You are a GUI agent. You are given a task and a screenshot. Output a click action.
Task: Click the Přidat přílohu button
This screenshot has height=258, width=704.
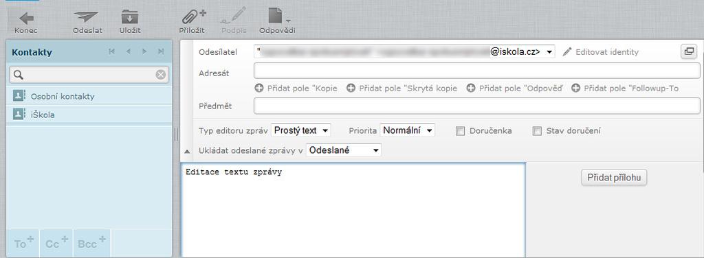pyautogui.click(x=614, y=178)
